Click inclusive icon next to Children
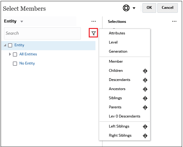 [x=145, y=71]
